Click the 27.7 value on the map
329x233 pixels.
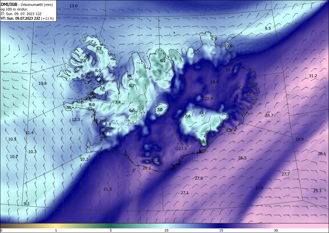pyautogui.click(x=286, y=174)
